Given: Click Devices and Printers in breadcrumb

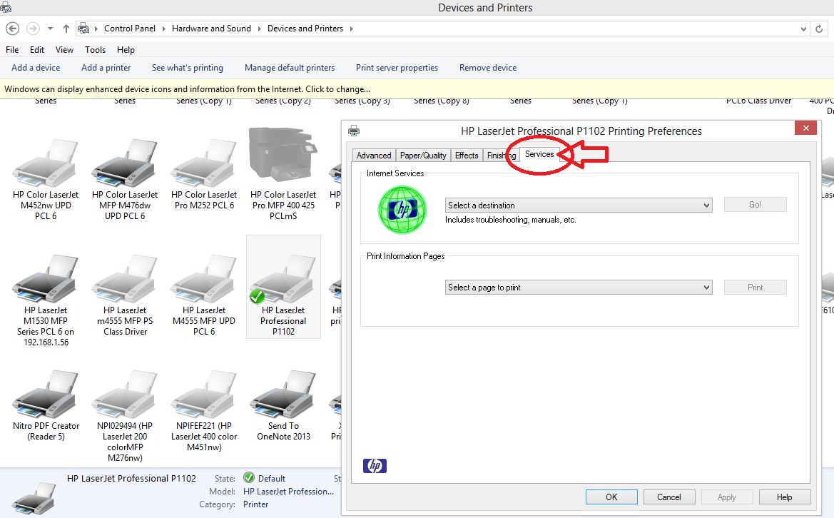Looking at the screenshot, I should click(x=305, y=29).
